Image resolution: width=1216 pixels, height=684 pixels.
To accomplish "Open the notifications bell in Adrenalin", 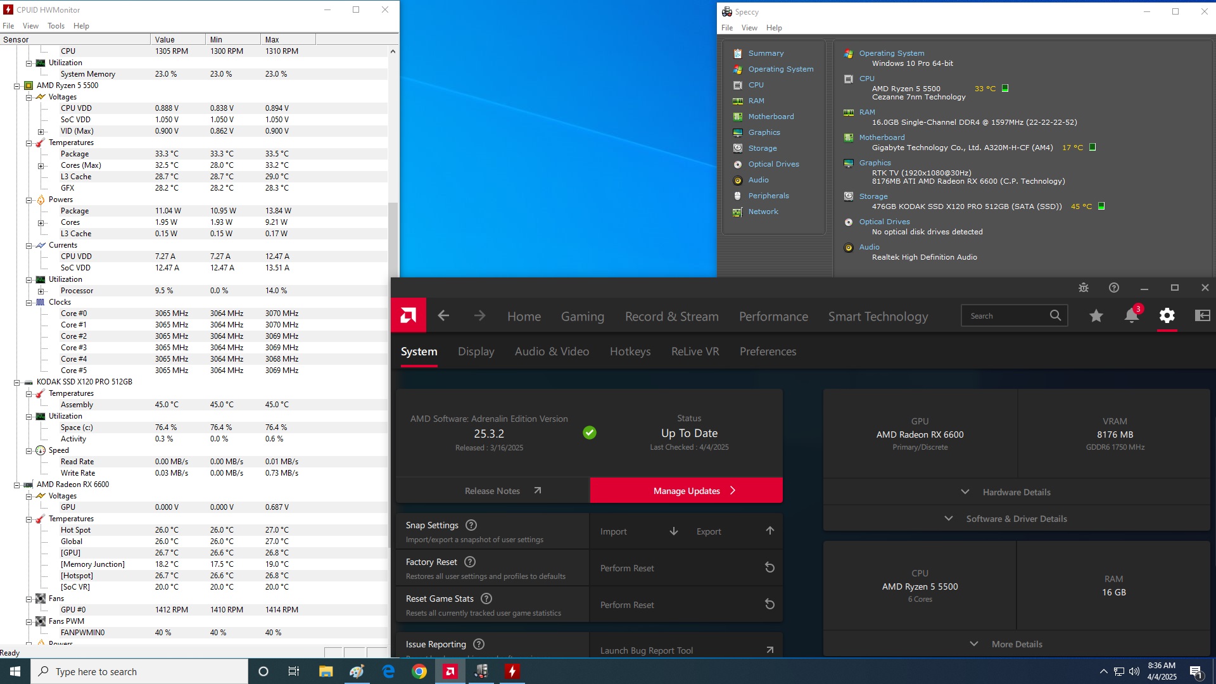I will 1131,315.
